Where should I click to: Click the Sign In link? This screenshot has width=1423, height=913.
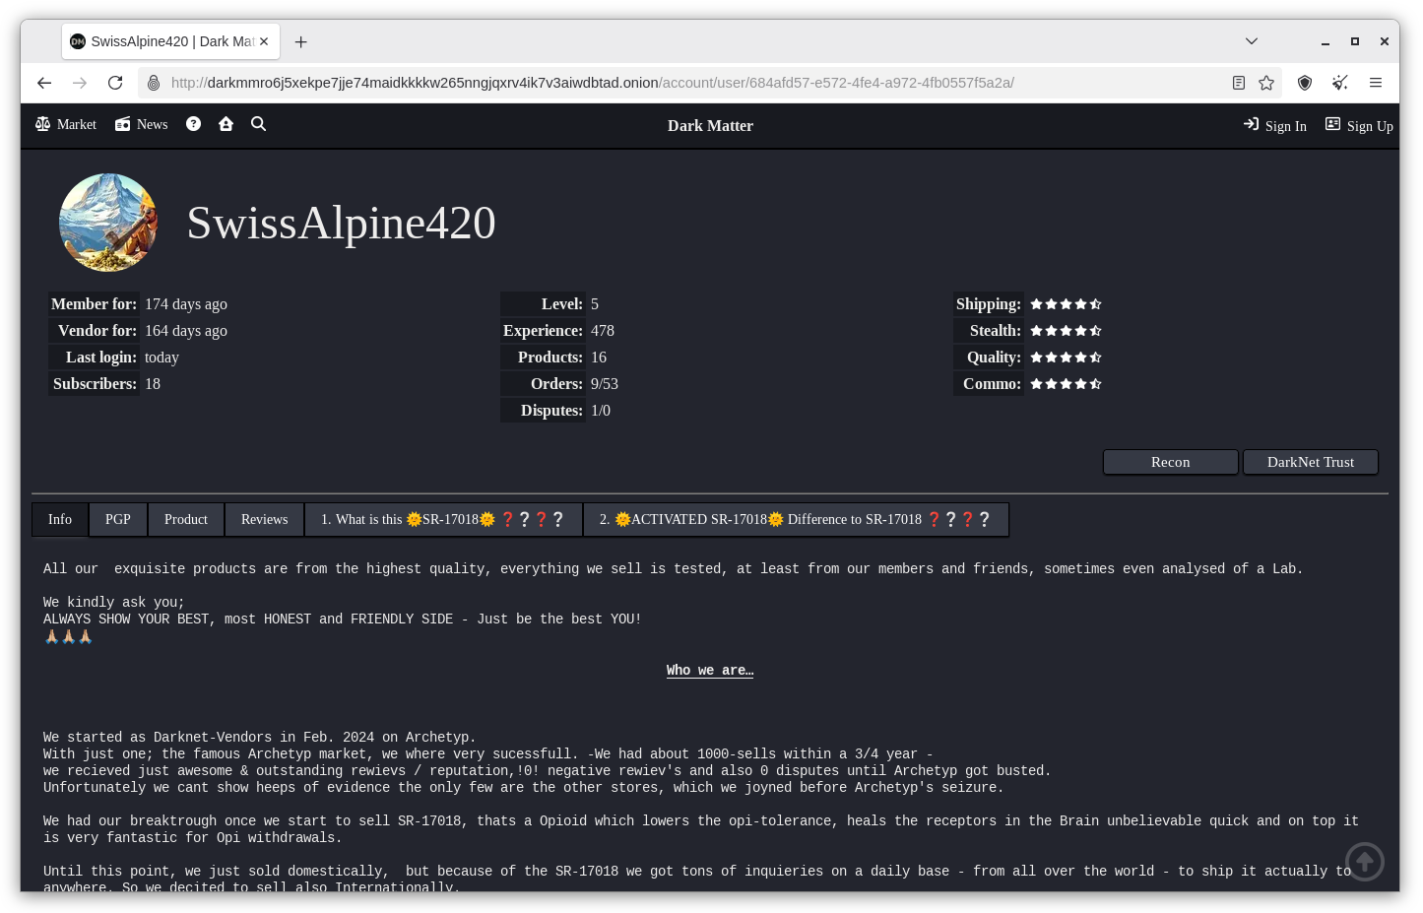[x=1275, y=125]
